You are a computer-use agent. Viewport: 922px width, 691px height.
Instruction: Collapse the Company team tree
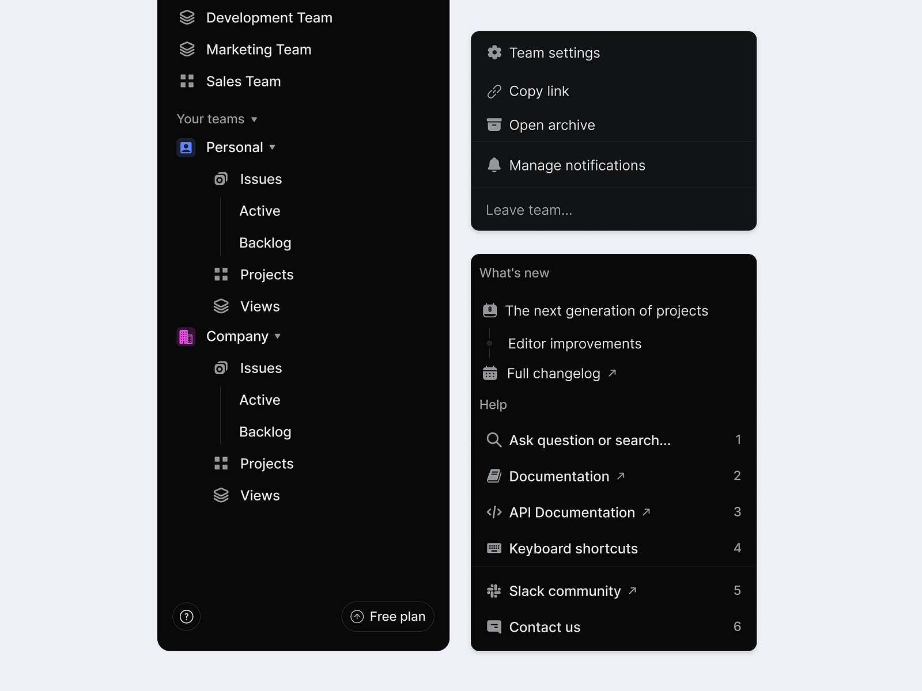click(278, 336)
